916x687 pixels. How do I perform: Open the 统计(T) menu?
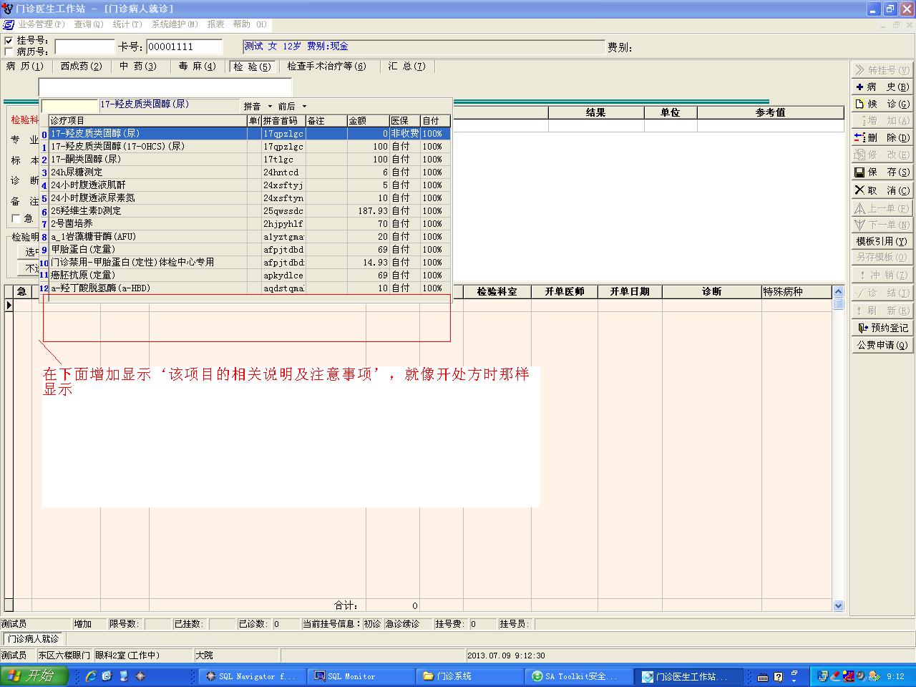tap(127, 24)
